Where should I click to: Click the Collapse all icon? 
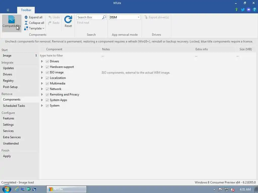click(26, 23)
